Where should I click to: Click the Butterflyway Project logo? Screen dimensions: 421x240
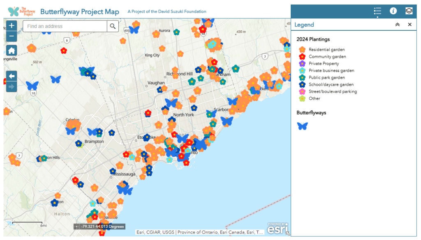21,11
